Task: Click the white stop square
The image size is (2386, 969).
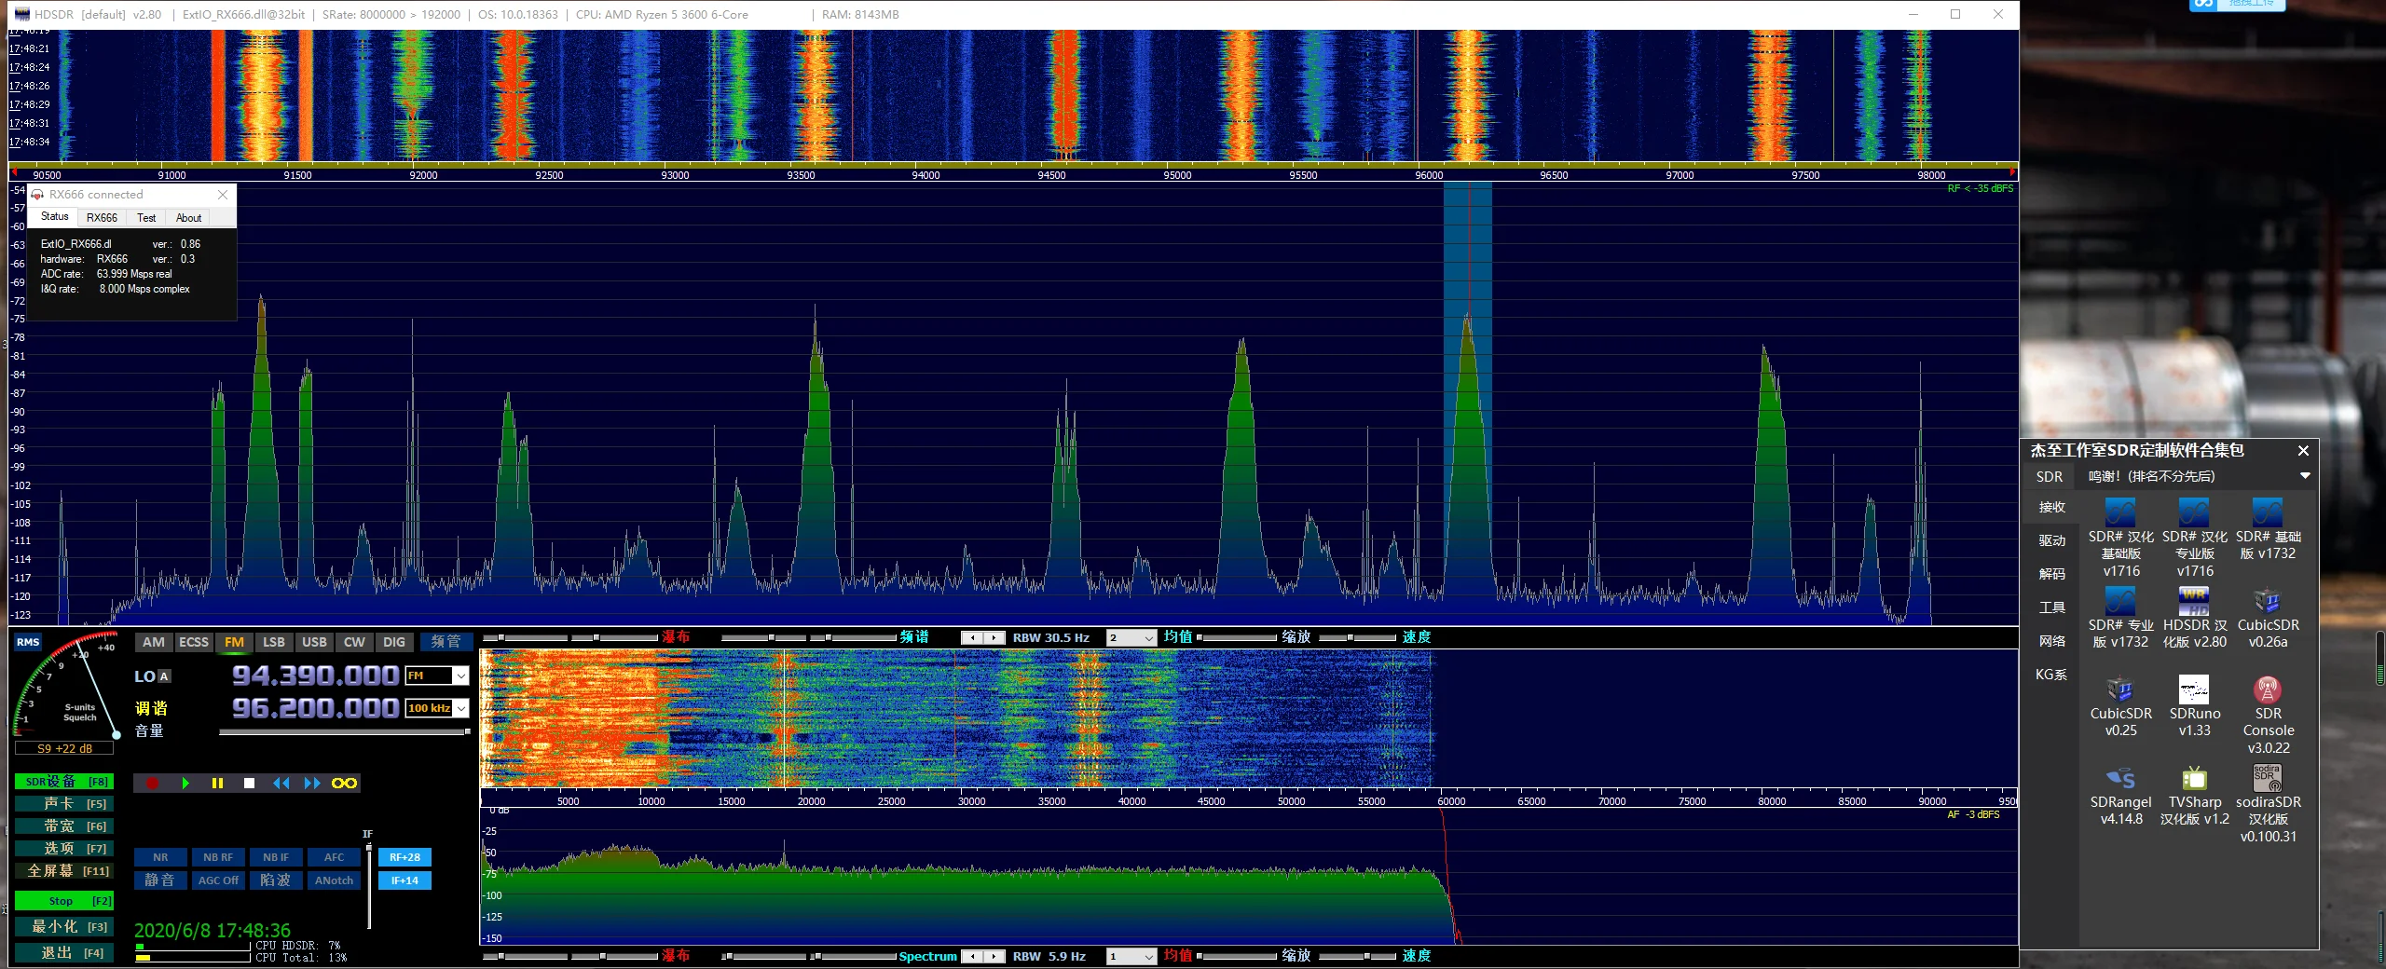Action: pyautogui.click(x=249, y=784)
